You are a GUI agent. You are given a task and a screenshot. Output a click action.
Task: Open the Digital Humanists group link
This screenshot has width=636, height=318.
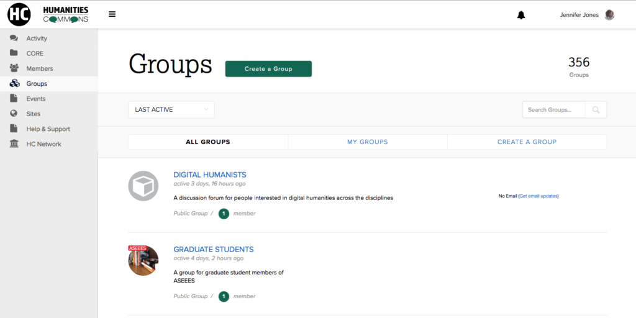coord(210,175)
